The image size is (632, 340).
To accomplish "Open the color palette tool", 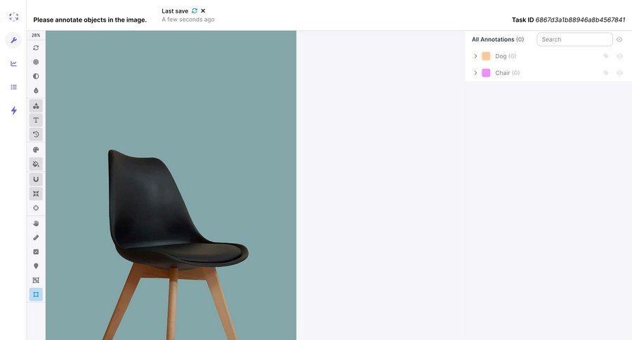I will coord(36,150).
